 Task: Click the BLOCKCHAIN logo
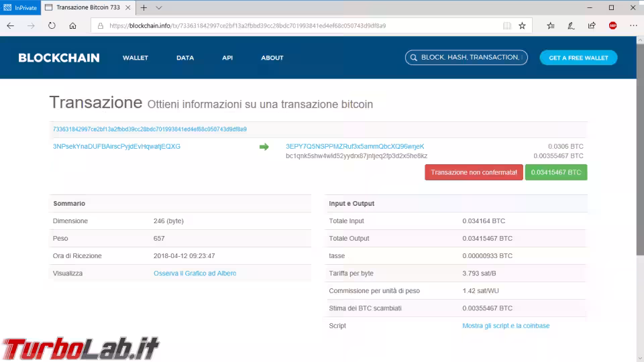click(59, 58)
